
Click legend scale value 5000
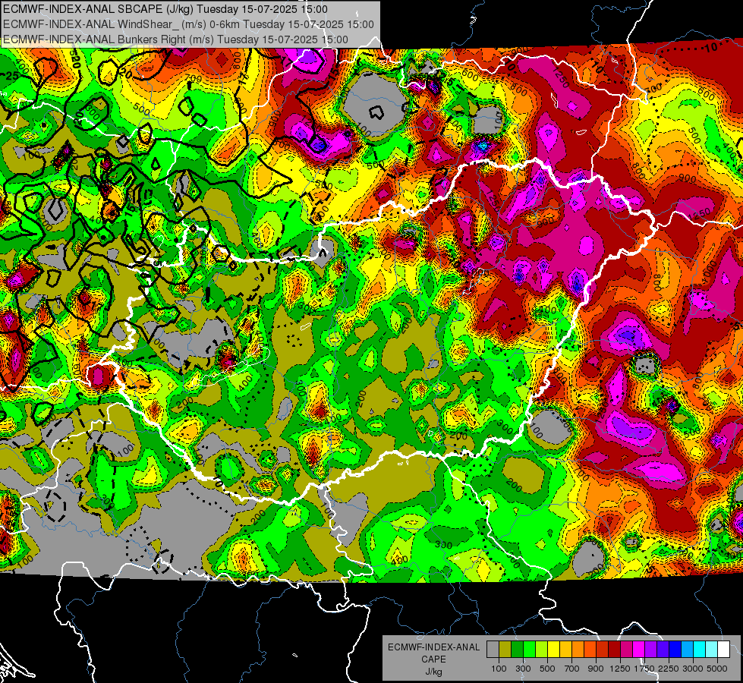(x=717, y=669)
